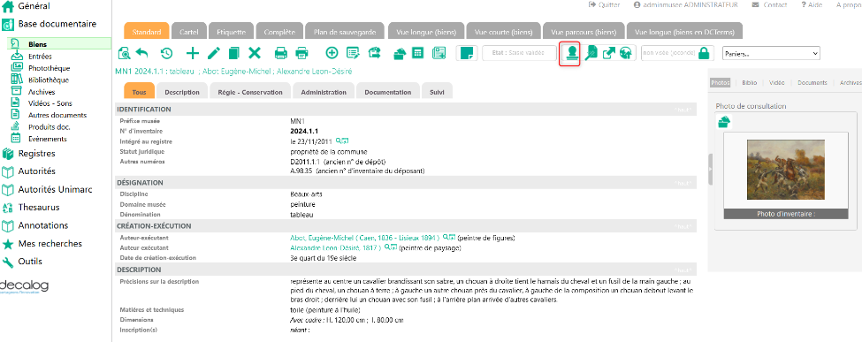Screen dimensions: 862x342
Task: Open the sticky note icon
Action: tap(467, 53)
